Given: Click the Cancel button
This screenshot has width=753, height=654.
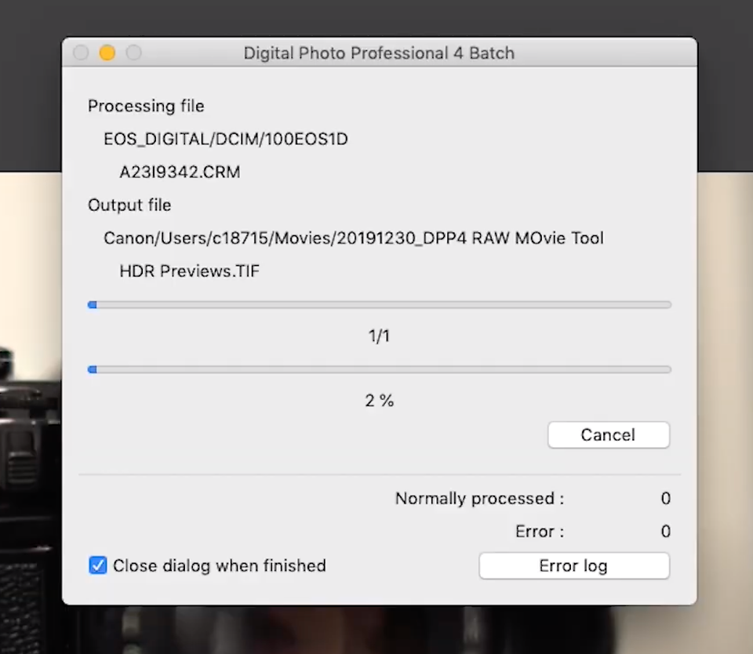Looking at the screenshot, I should [x=609, y=435].
